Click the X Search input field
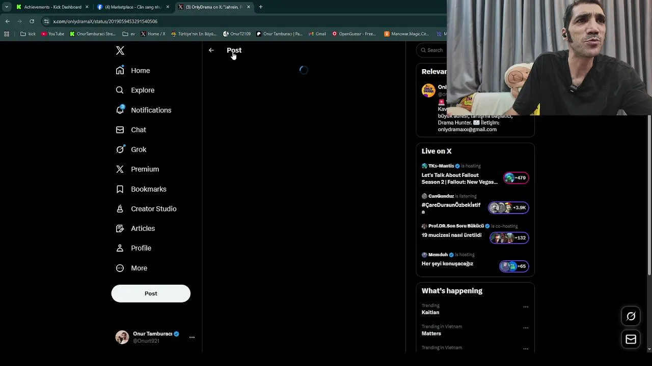The width and height of the screenshot is (652, 366). [x=433, y=50]
